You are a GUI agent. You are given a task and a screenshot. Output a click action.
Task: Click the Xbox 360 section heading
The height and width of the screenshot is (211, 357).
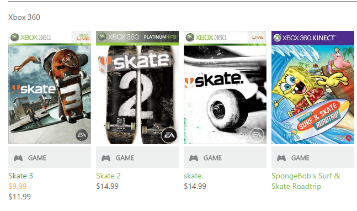point(24,17)
